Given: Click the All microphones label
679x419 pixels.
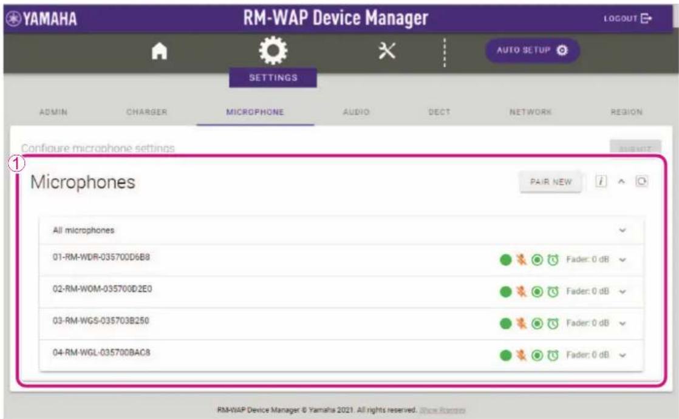Looking at the screenshot, I should (x=84, y=230).
